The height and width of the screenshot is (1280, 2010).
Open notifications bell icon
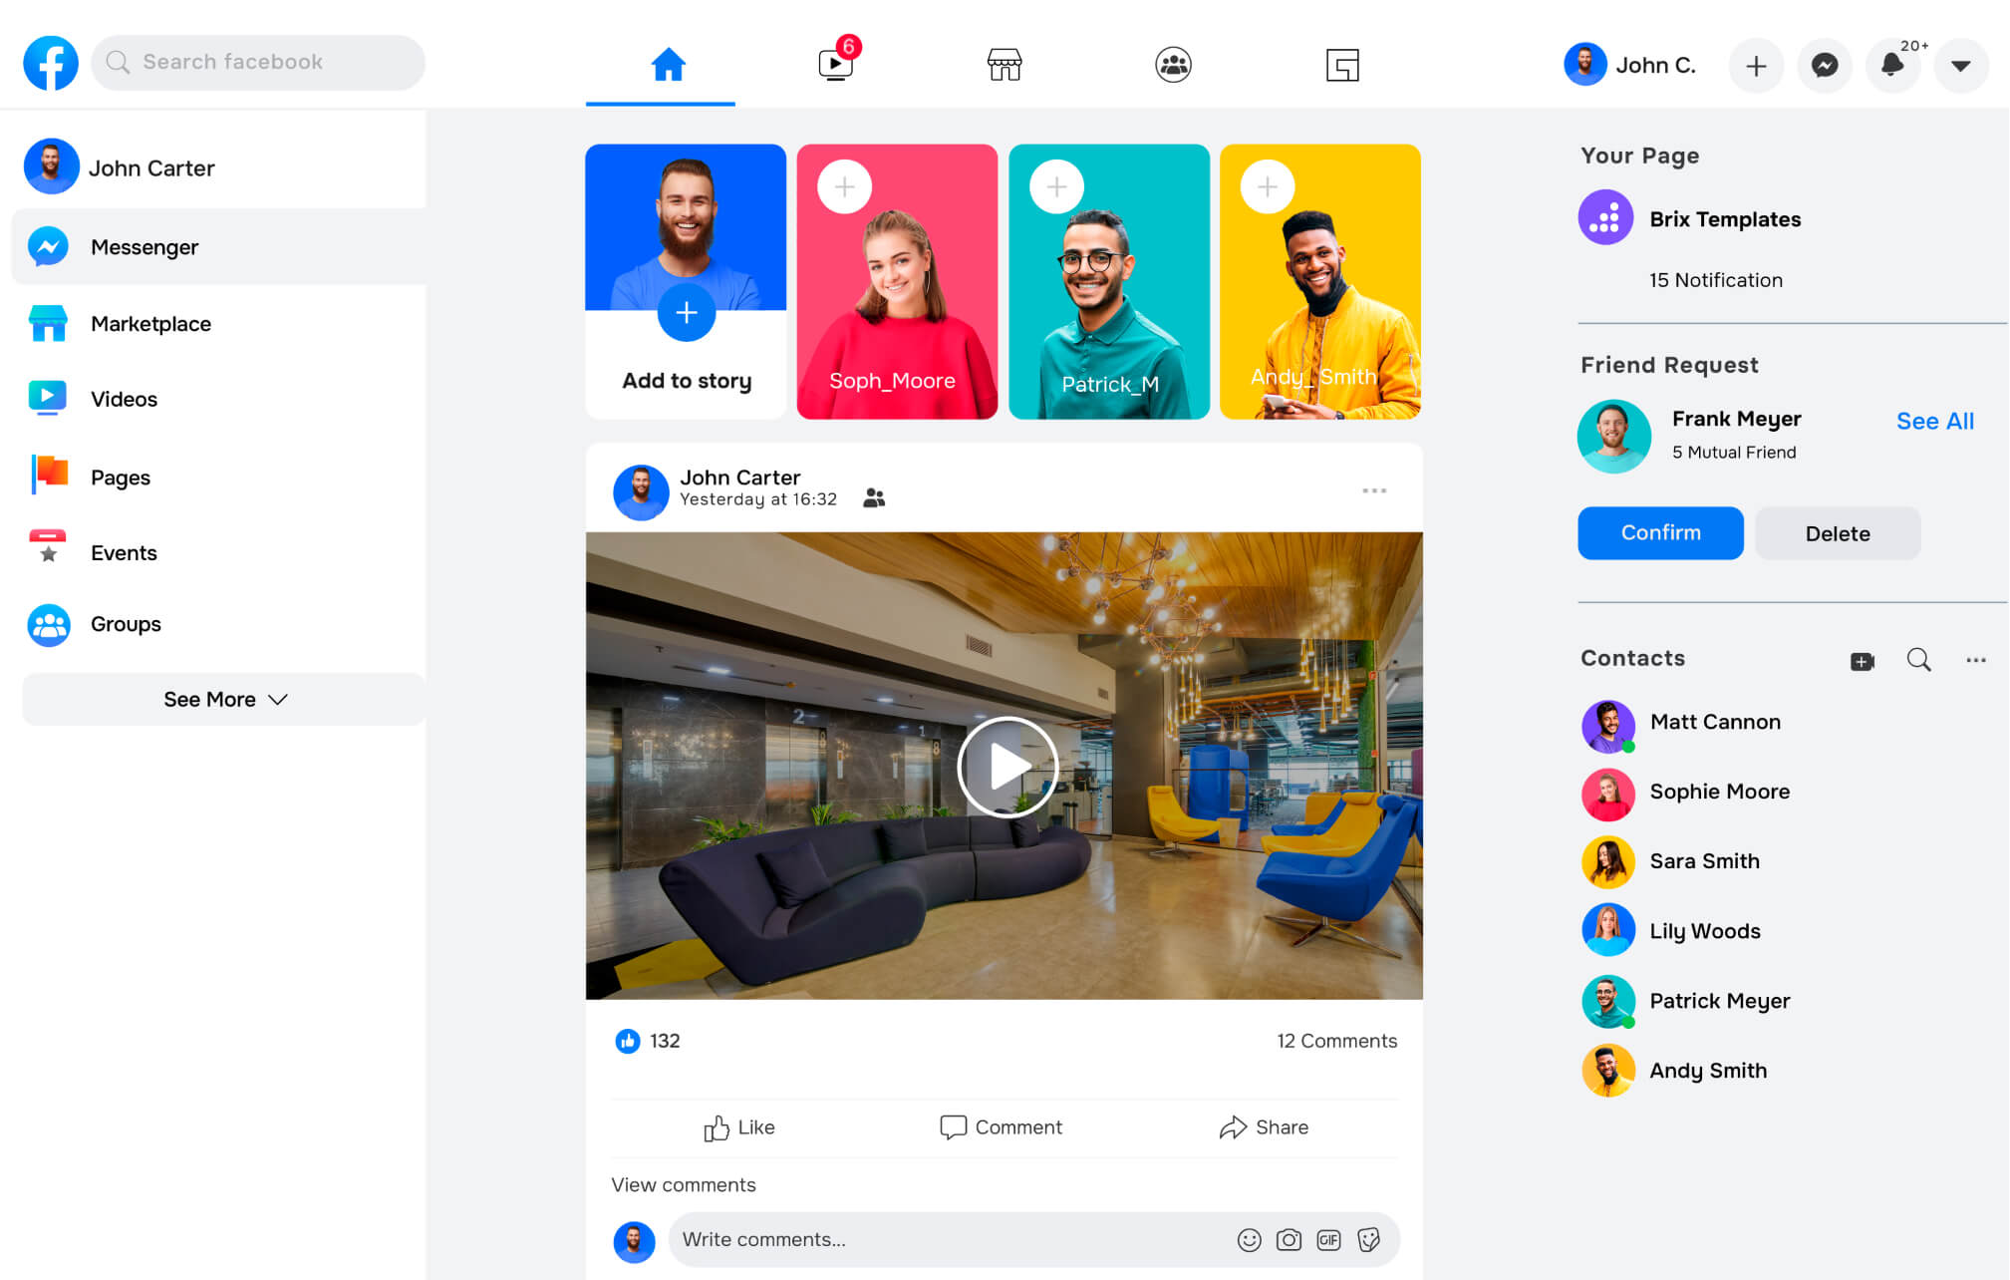click(1891, 66)
